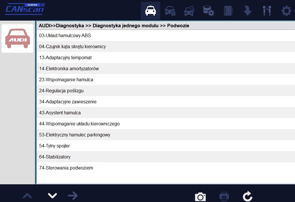
Task: Open the settings gear icon
Action: (x=286, y=11)
